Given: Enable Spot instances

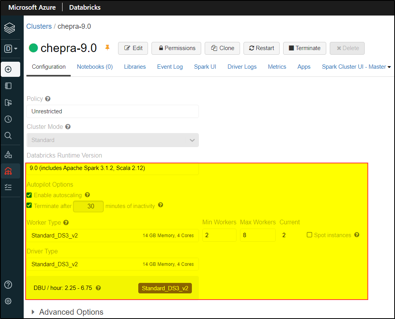Looking at the screenshot, I should 310,235.
